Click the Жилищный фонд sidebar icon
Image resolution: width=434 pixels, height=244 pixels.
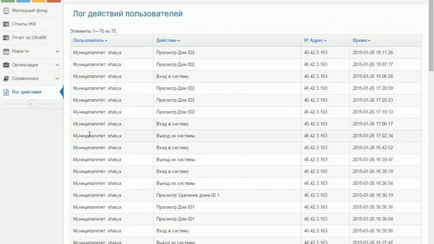click(x=6, y=11)
